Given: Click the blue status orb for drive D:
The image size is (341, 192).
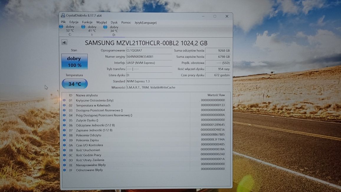Looking at the screenshot, I should tap(105, 27).
